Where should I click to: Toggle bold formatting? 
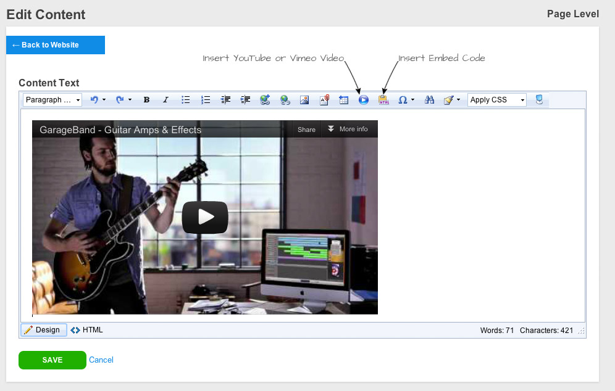point(146,100)
